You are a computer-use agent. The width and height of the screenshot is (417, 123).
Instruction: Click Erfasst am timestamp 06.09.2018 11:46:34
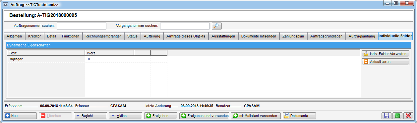(56, 106)
